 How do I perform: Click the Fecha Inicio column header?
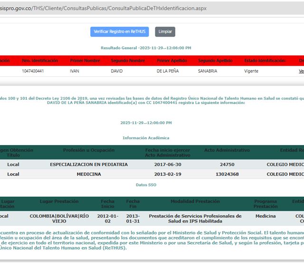point(108,204)
